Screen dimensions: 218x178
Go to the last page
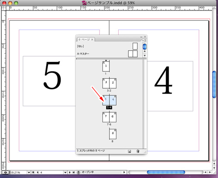[x=74, y=172]
